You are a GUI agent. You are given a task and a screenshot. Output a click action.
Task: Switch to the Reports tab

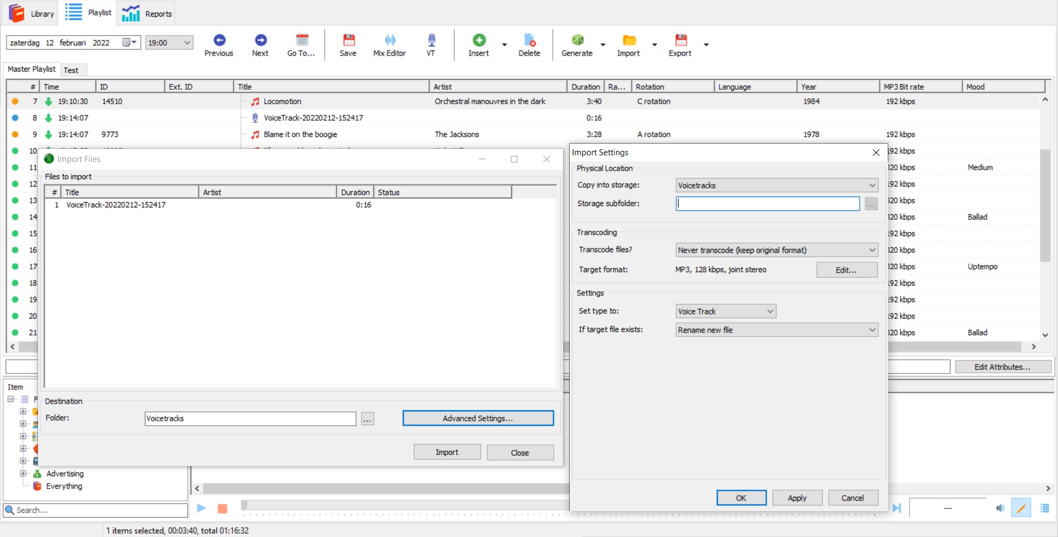coord(147,14)
